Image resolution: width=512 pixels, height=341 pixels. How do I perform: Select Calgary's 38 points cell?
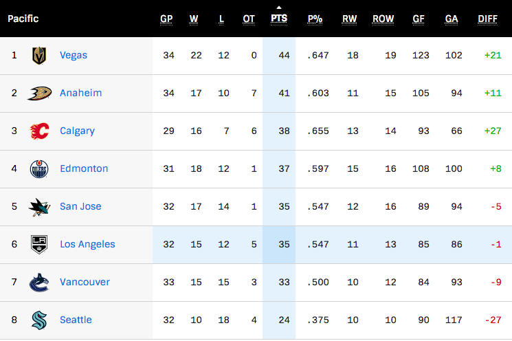point(279,131)
